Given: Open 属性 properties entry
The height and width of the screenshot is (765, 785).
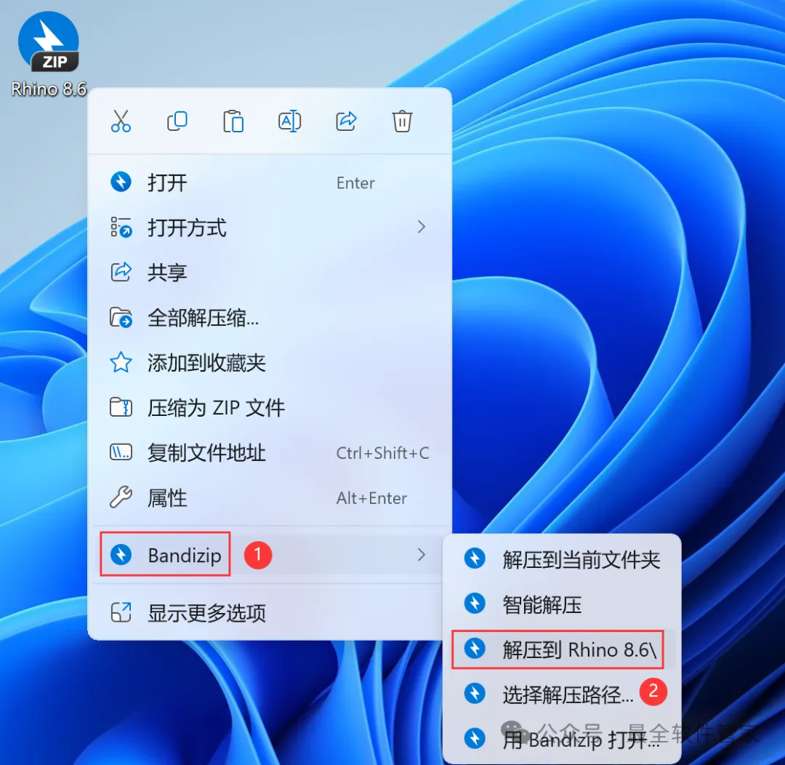Looking at the screenshot, I should pos(270,498).
